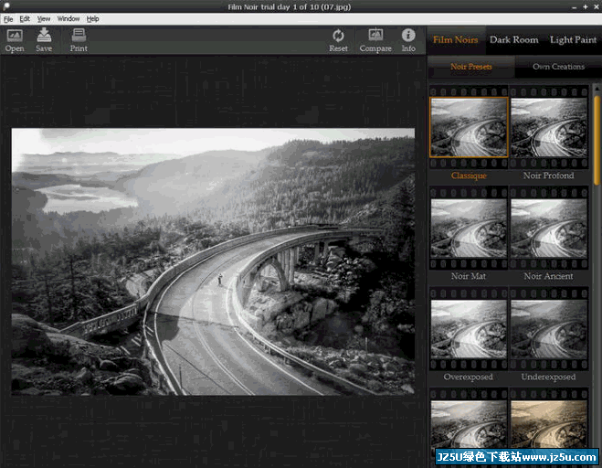Click the Underexposed label

549,377
